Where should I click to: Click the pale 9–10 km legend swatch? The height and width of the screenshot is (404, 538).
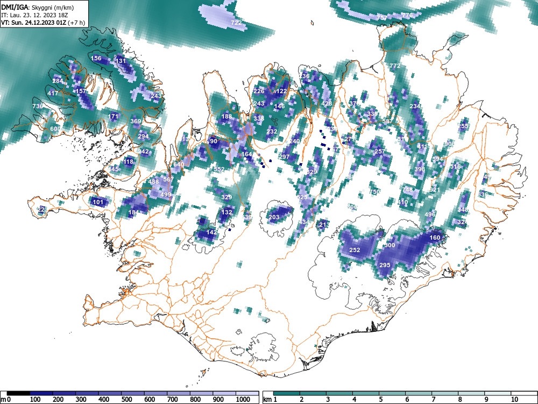click(498, 393)
